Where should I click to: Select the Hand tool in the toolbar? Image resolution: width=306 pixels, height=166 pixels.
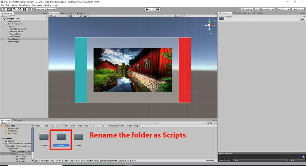[4, 9]
